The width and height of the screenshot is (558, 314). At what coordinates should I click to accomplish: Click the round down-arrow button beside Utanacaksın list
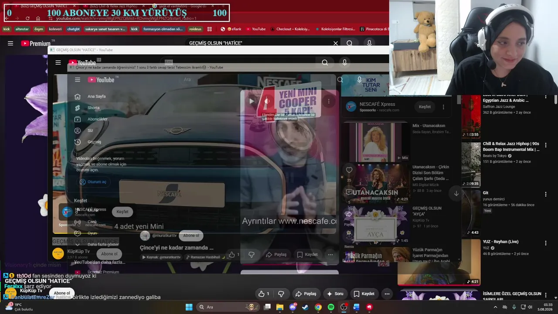456,194
